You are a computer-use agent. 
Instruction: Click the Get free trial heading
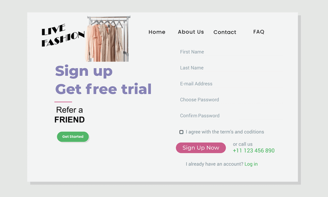(103, 89)
